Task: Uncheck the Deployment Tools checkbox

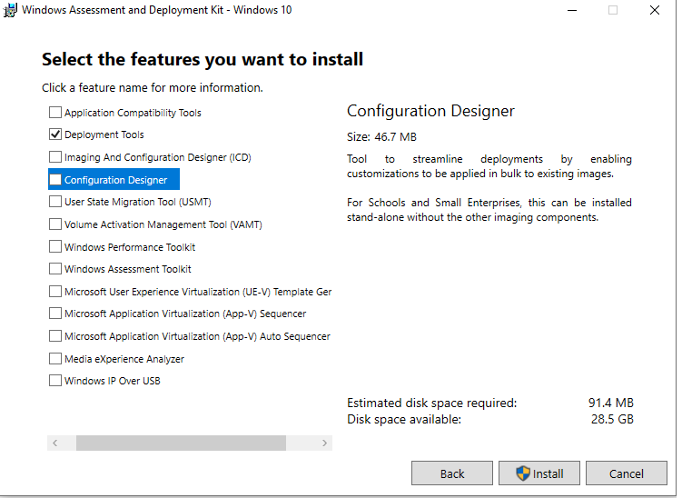Action: click(x=55, y=134)
